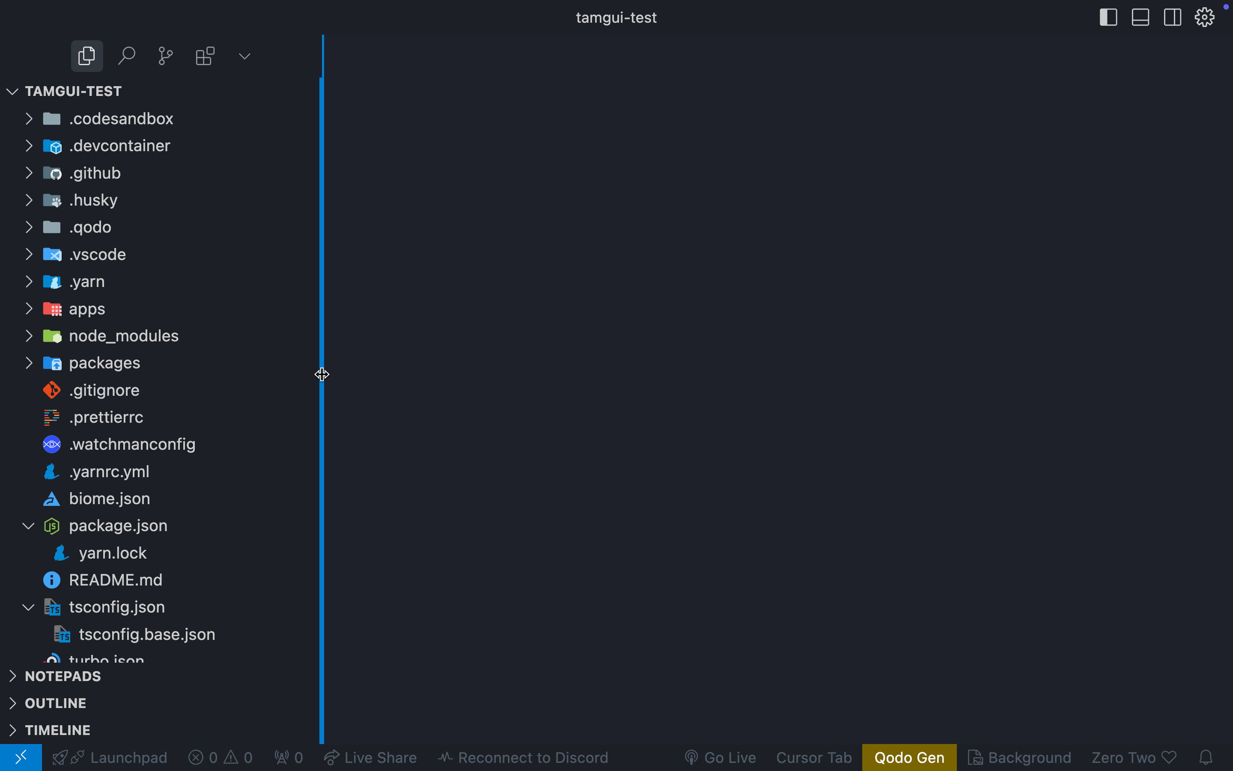Image resolution: width=1233 pixels, height=771 pixels.
Task: Open the Explorer view icon
Action: pyautogui.click(x=86, y=56)
